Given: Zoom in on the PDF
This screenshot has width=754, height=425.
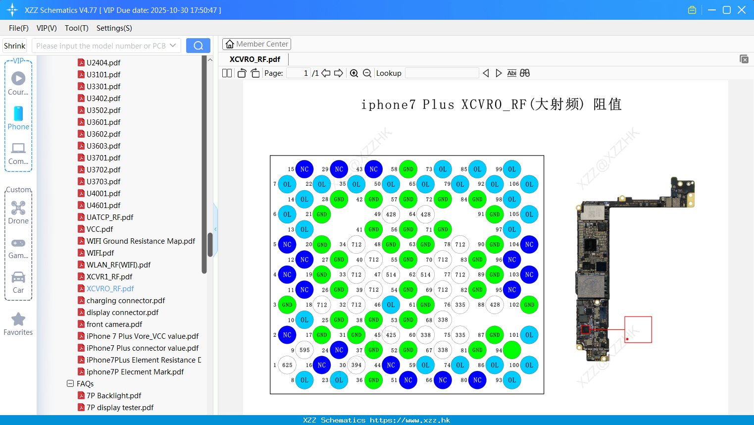Looking at the screenshot, I should coord(354,73).
